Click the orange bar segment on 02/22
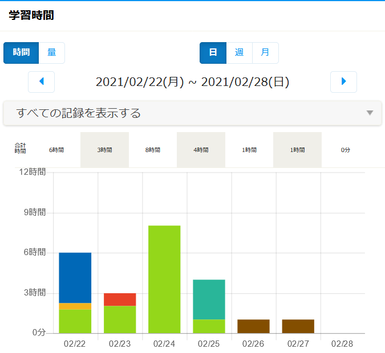 coord(75,306)
